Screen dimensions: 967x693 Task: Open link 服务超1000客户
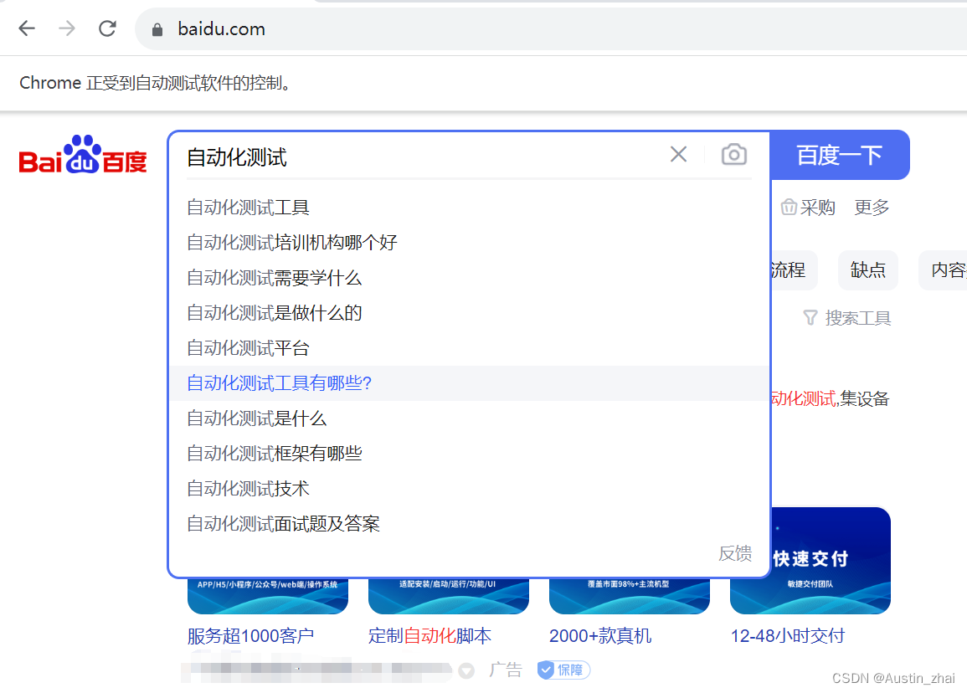(251, 635)
